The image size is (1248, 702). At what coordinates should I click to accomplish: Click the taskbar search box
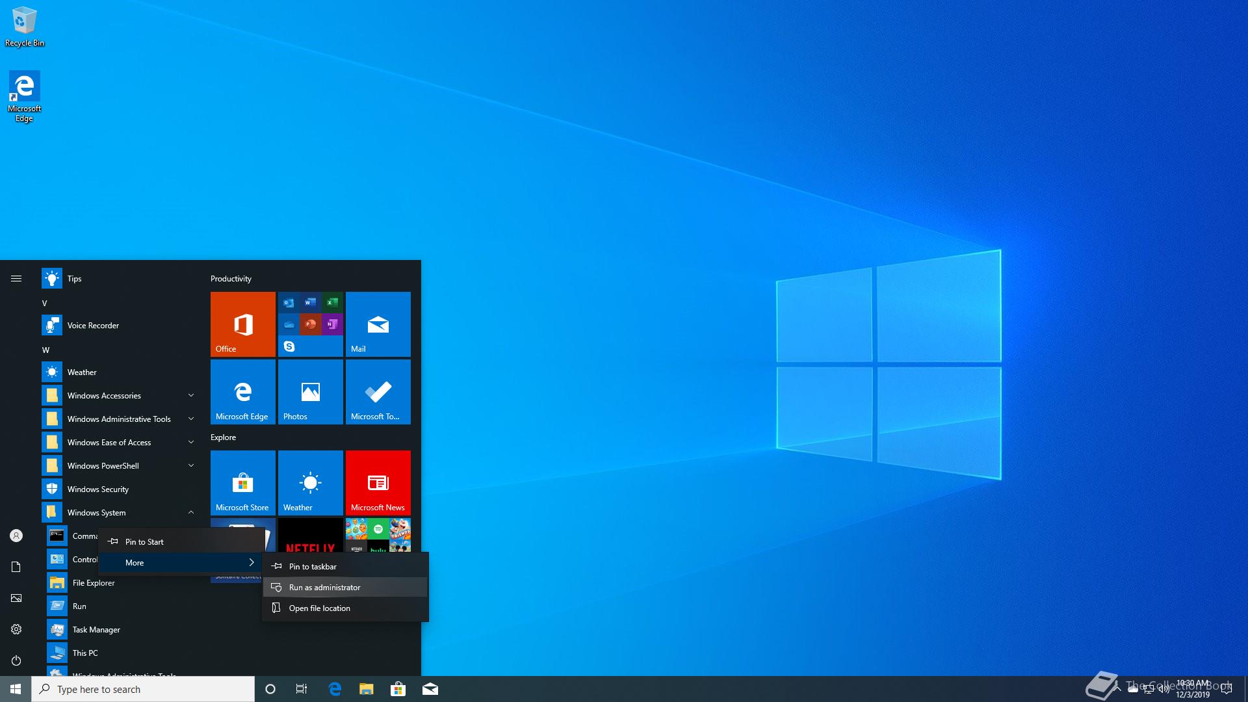click(x=143, y=689)
